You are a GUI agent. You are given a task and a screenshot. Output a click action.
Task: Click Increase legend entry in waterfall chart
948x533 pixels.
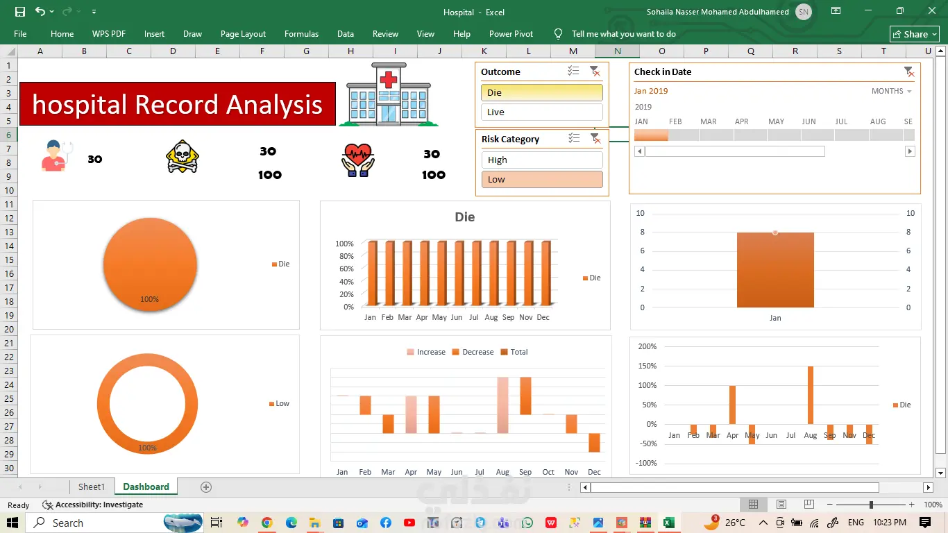coord(426,352)
